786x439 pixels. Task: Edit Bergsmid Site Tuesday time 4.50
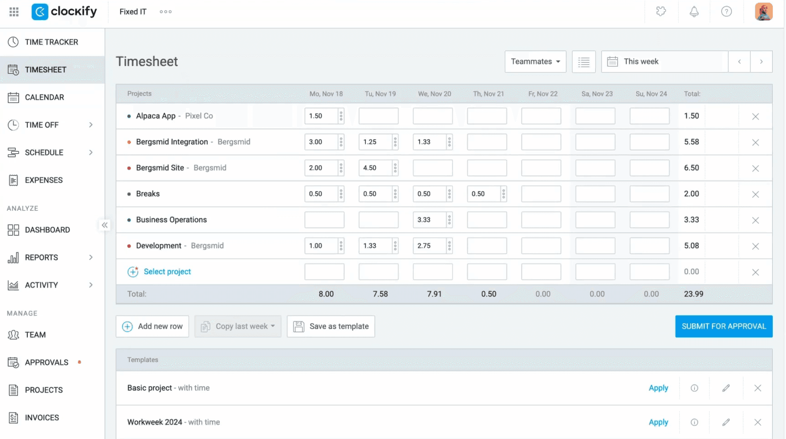click(x=376, y=168)
